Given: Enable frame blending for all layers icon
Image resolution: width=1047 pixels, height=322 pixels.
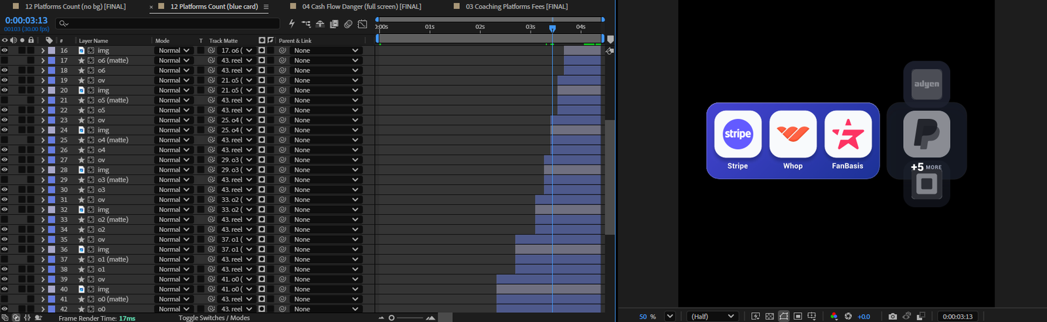Looking at the screenshot, I should (334, 24).
